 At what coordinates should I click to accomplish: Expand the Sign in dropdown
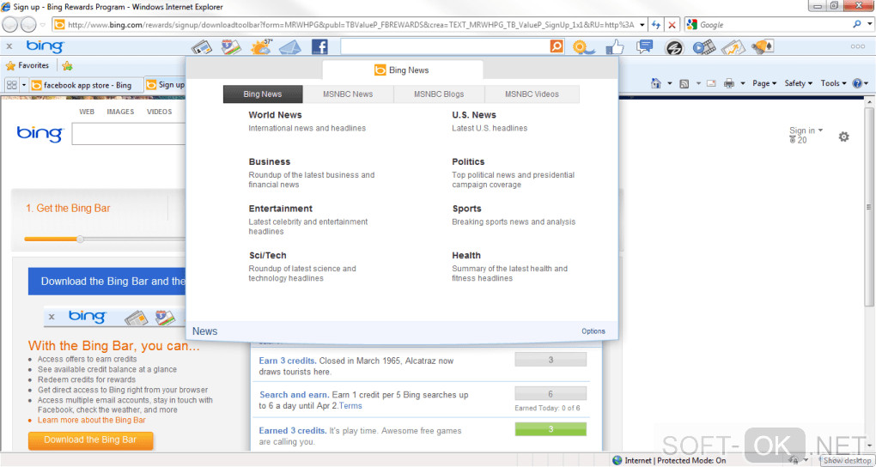click(x=806, y=130)
